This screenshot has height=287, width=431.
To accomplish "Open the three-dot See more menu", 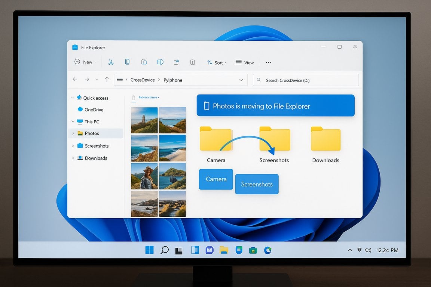I will (x=269, y=62).
